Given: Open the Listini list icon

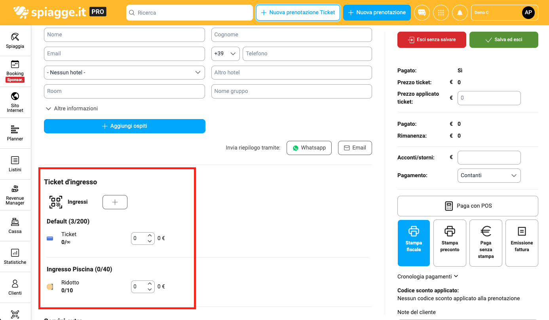Looking at the screenshot, I should click(x=15, y=160).
